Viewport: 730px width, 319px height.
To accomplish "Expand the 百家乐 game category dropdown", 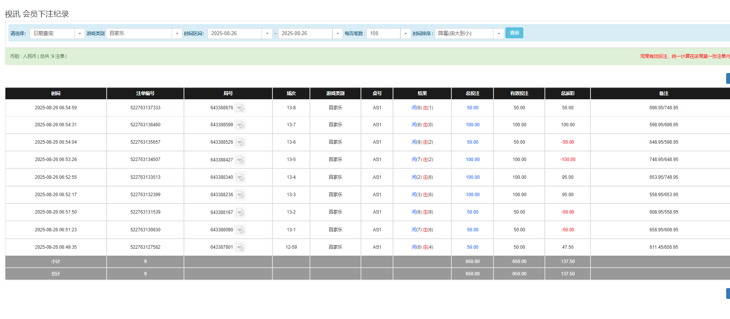I will click(x=177, y=34).
